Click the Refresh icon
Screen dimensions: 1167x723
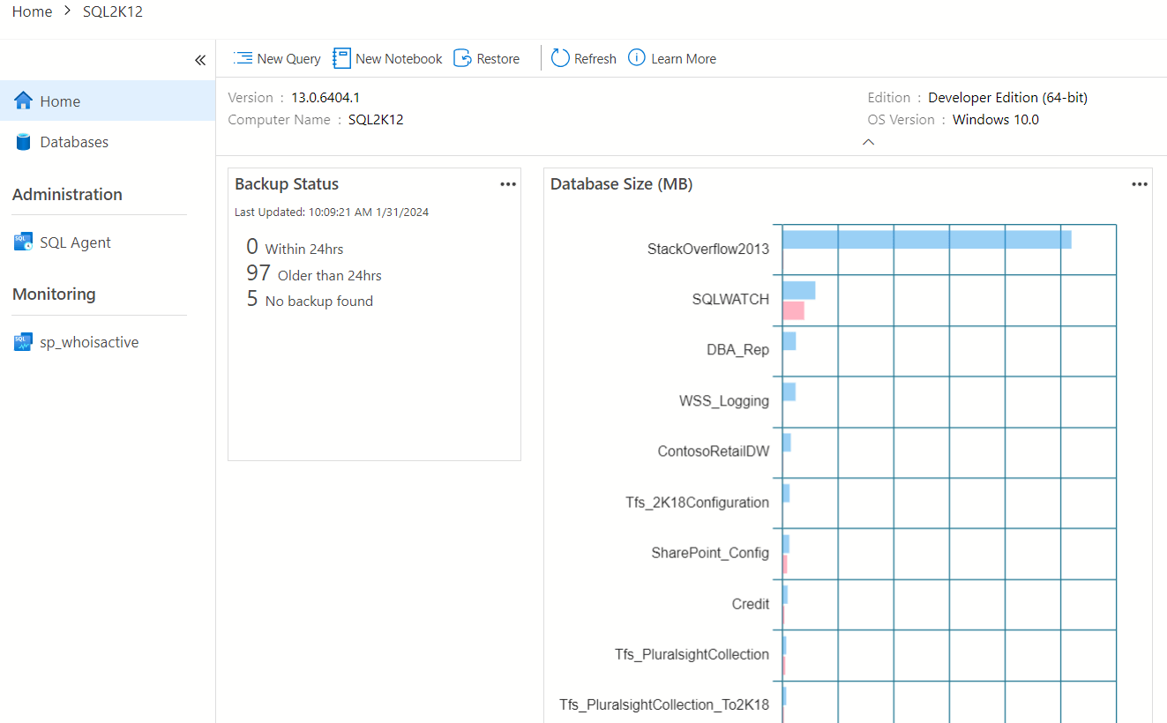(x=560, y=58)
